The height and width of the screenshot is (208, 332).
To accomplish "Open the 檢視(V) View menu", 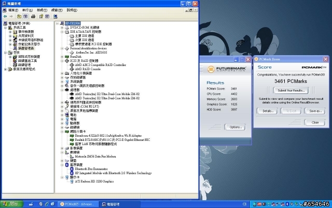I will pyautogui.click(x=42, y=10).
